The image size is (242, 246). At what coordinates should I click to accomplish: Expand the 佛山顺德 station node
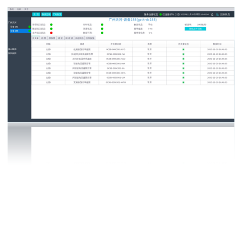click(12, 49)
